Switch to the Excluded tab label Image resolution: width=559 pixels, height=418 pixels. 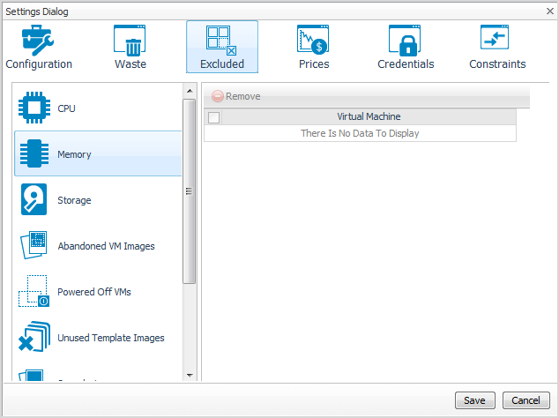[222, 64]
